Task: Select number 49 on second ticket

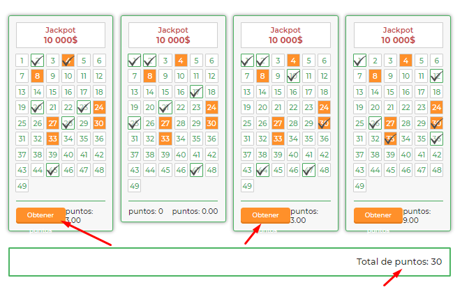Action: click(x=134, y=186)
